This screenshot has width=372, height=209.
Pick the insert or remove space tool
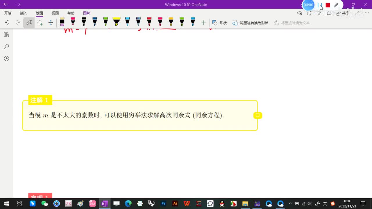(51, 23)
